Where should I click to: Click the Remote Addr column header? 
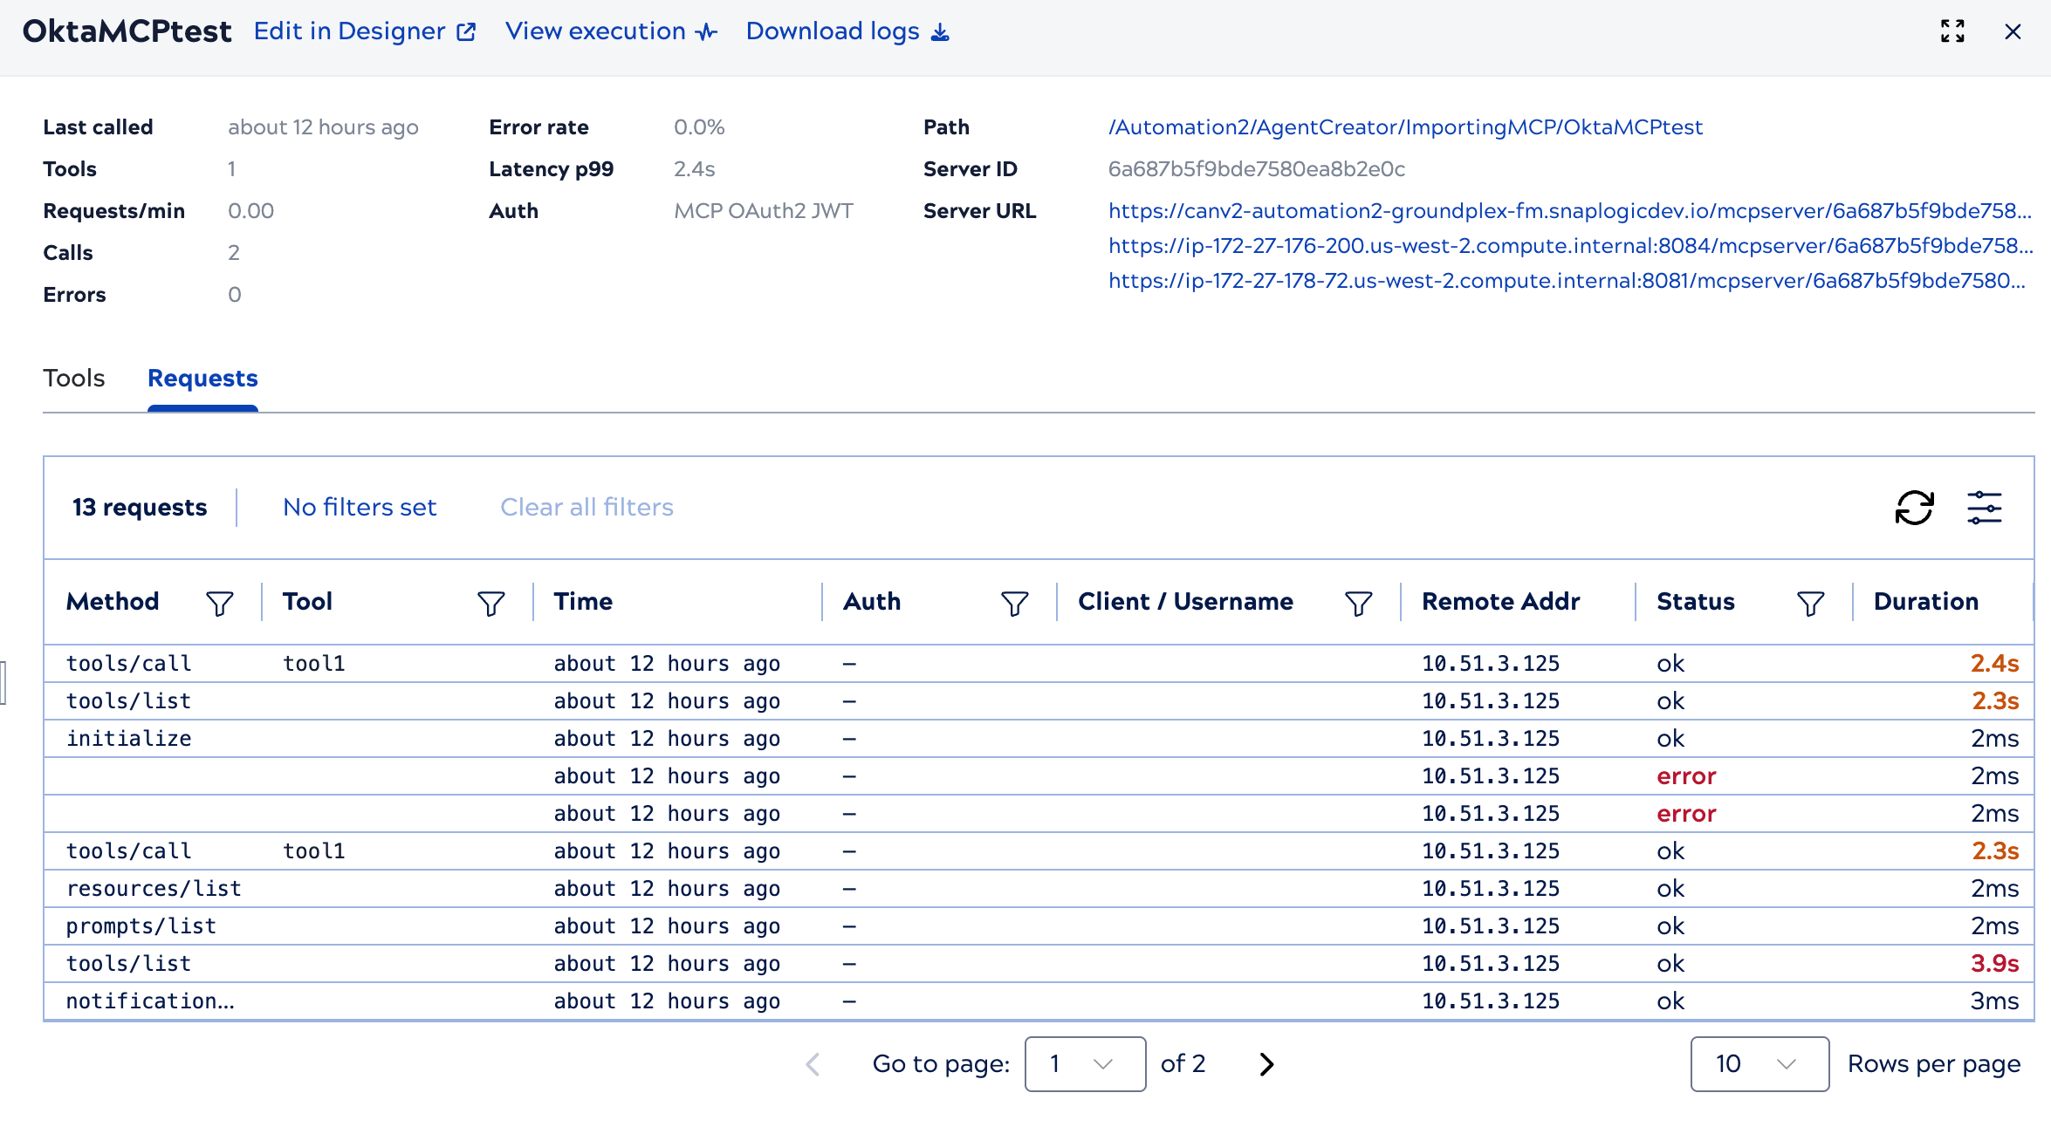point(1501,602)
